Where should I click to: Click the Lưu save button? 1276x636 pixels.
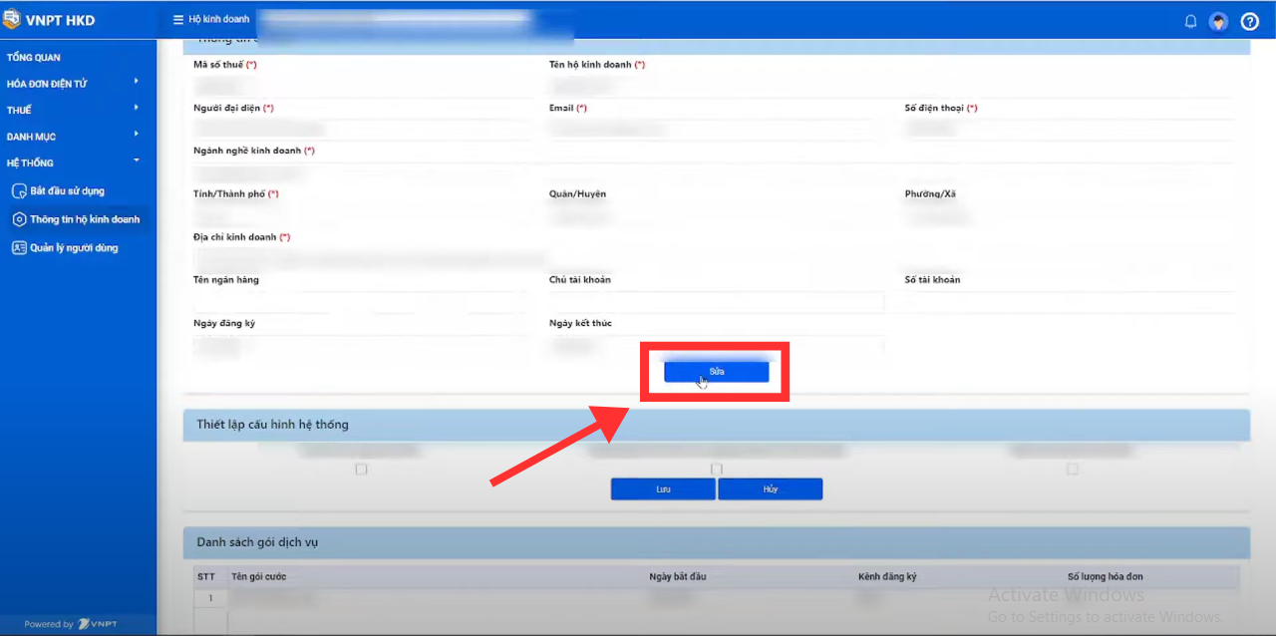coord(663,489)
